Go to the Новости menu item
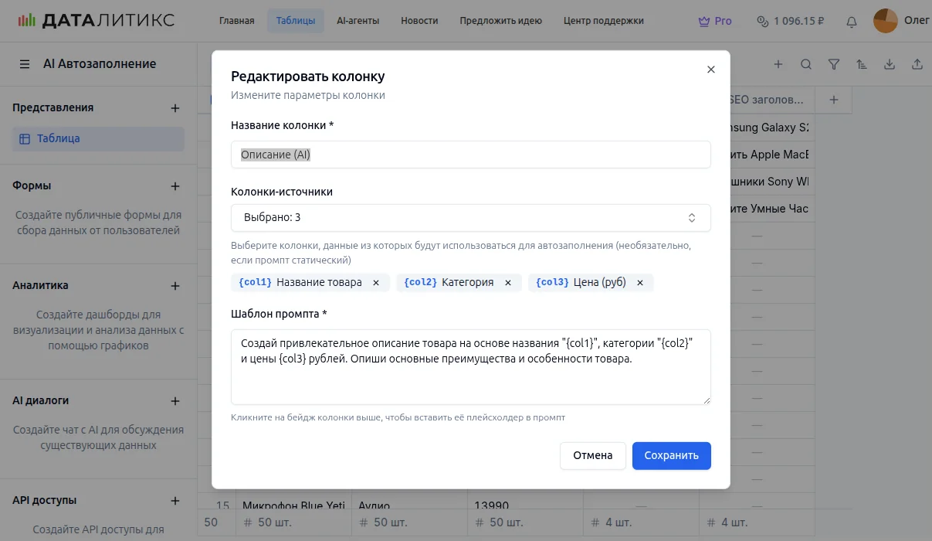The image size is (932, 541). [419, 21]
